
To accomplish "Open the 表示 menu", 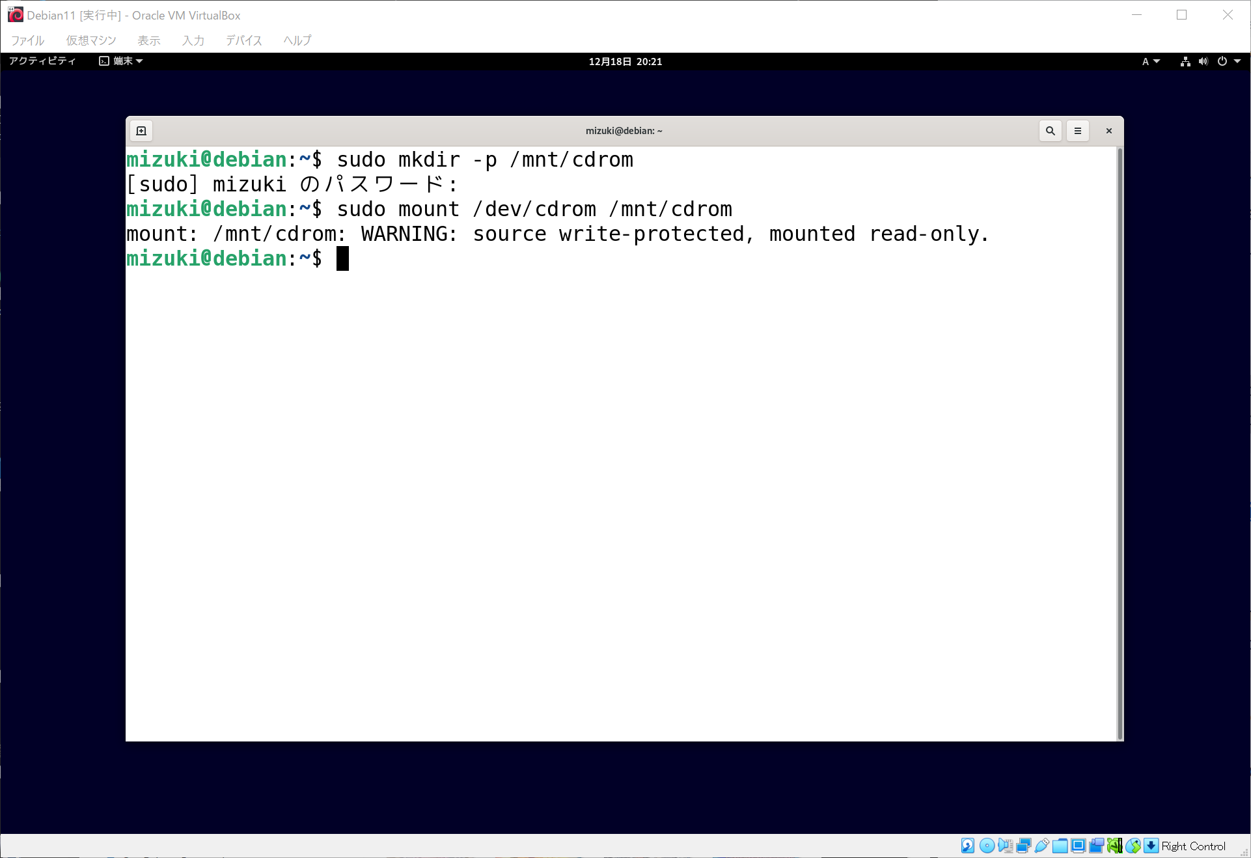I will point(148,40).
